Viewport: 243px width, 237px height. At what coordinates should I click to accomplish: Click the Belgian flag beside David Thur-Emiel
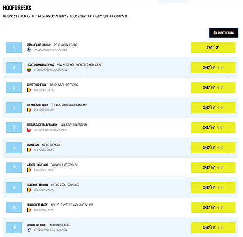[29, 90]
